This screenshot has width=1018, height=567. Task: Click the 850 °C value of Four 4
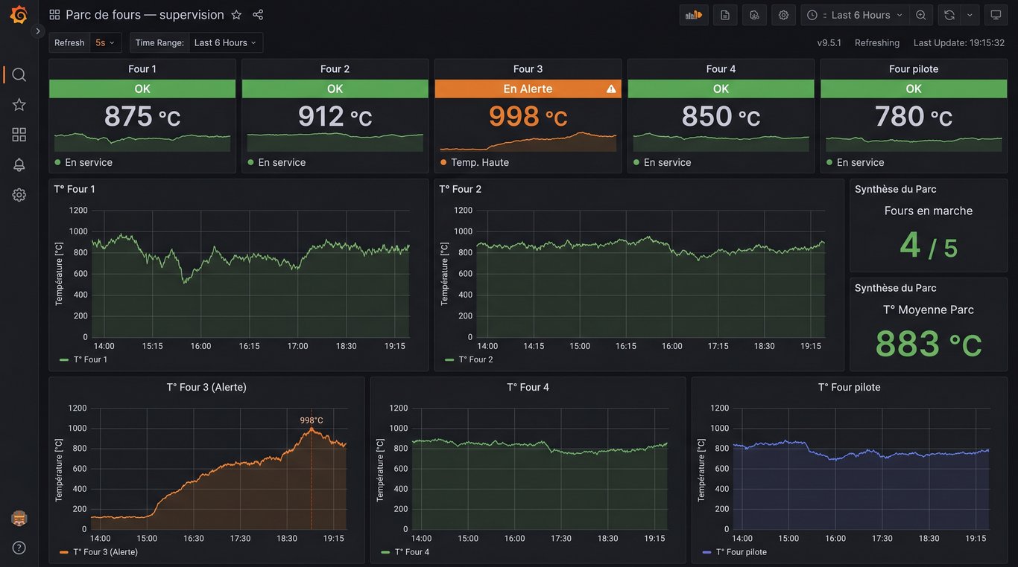click(721, 117)
